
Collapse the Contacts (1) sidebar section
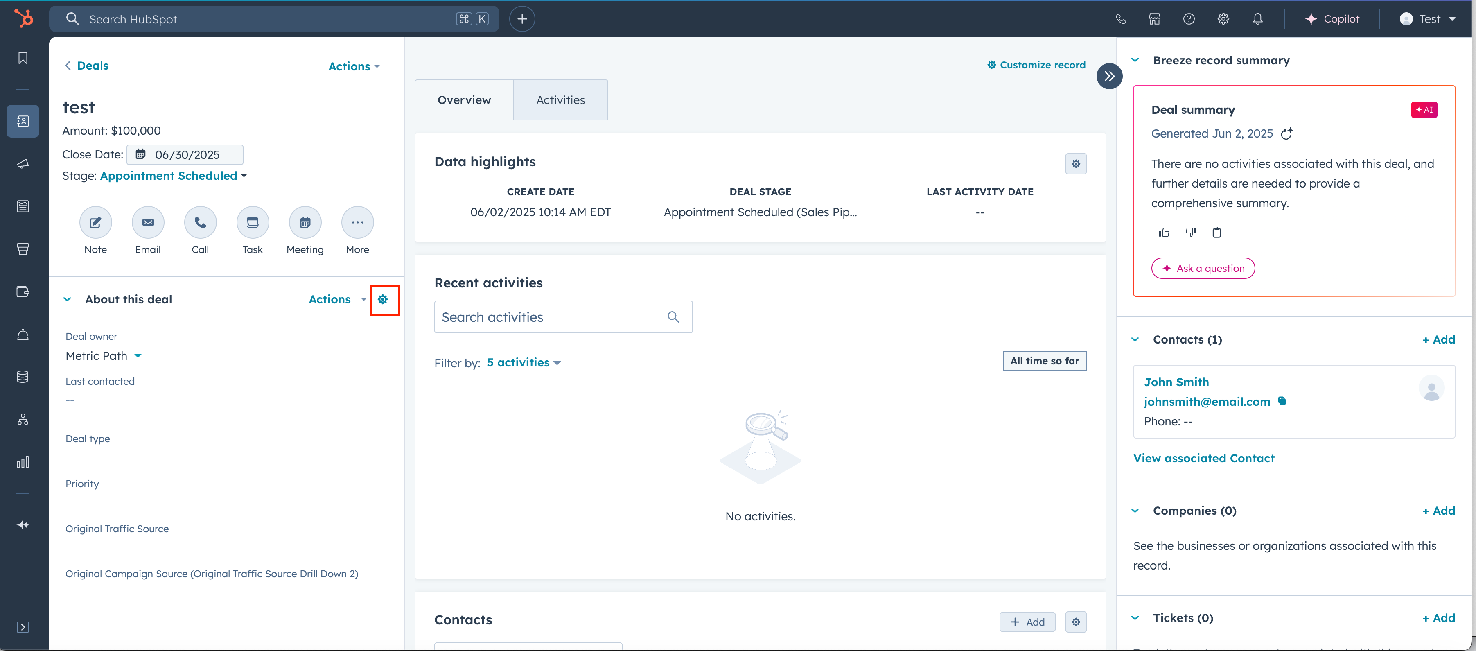tap(1135, 339)
